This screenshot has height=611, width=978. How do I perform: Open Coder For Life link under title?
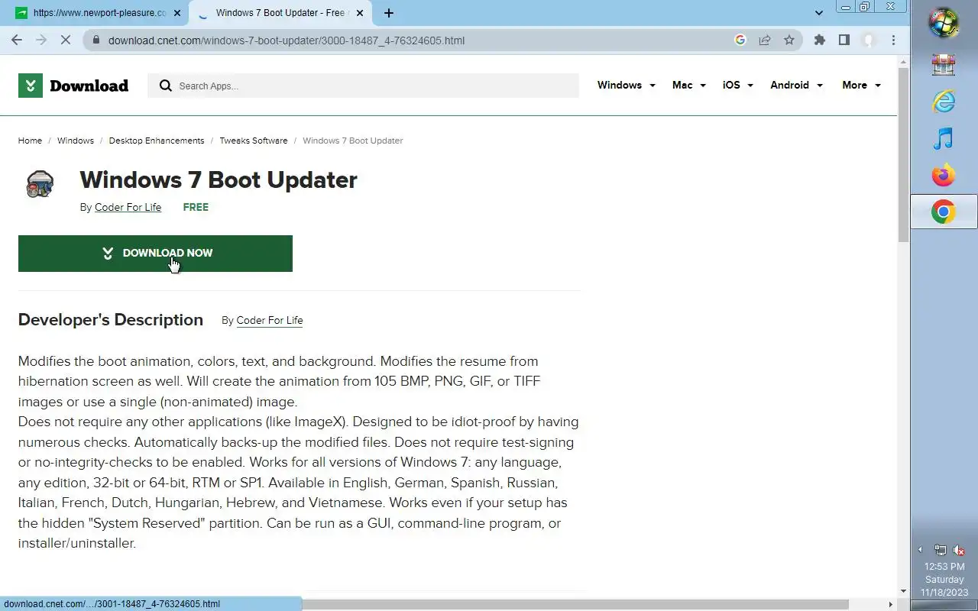click(x=128, y=207)
